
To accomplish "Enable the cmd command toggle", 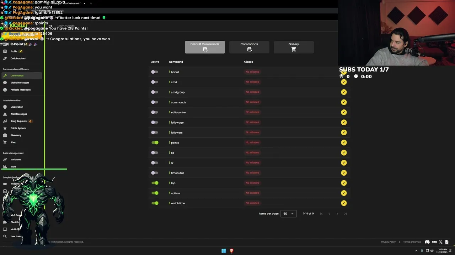I will click(x=155, y=82).
